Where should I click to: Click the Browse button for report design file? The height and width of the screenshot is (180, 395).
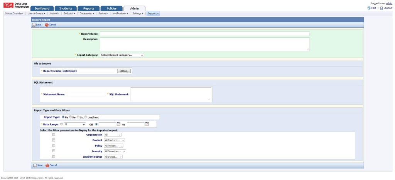[x=124, y=71]
